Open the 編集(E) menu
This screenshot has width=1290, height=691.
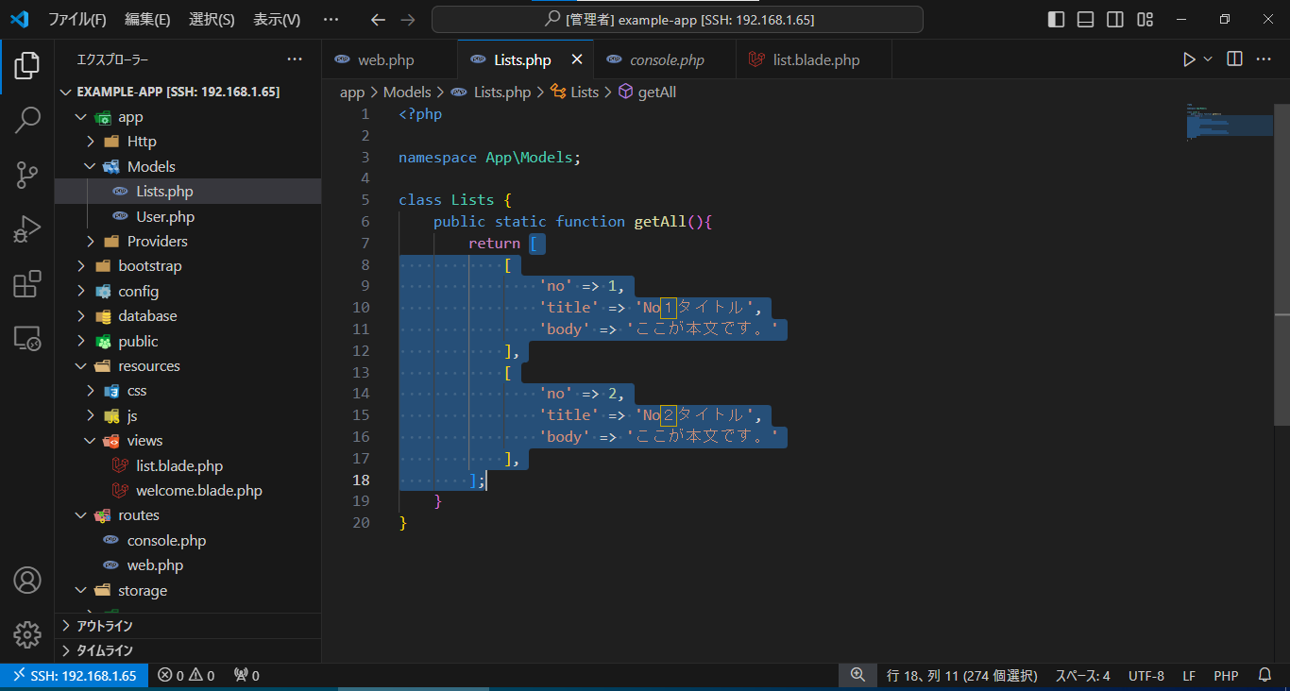(147, 19)
